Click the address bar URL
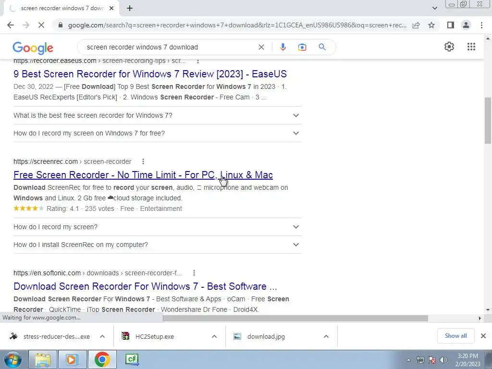 (237, 25)
